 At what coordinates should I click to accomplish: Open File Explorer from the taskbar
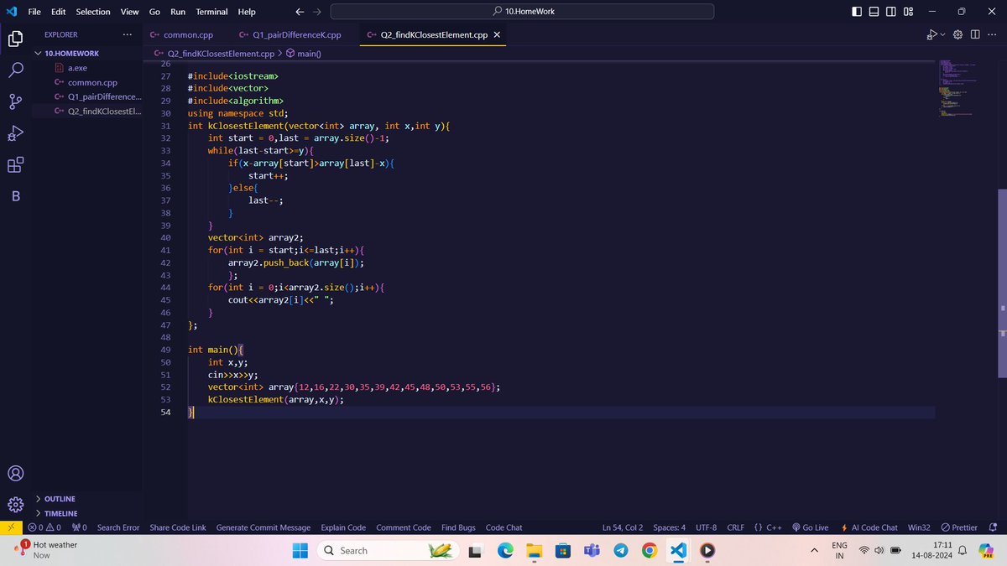tap(534, 550)
